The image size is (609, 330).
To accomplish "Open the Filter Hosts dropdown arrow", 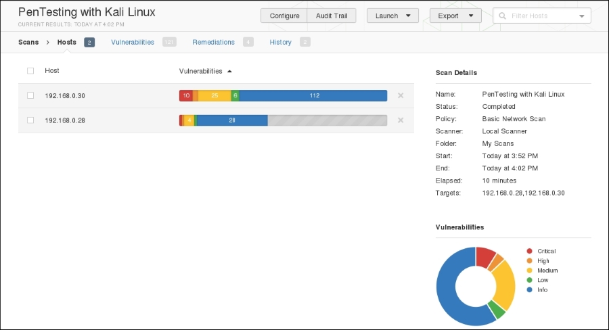I will coord(582,16).
